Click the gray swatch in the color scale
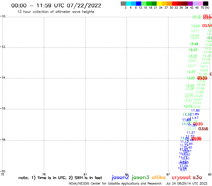Image resolution: width=212 pixels, height=186 pixels. (123, 3)
